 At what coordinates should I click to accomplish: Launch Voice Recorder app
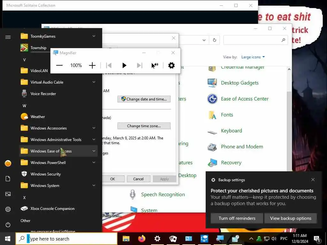tap(58, 94)
